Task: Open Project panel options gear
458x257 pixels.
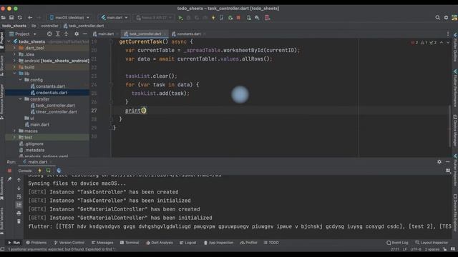Action: click(x=77, y=34)
